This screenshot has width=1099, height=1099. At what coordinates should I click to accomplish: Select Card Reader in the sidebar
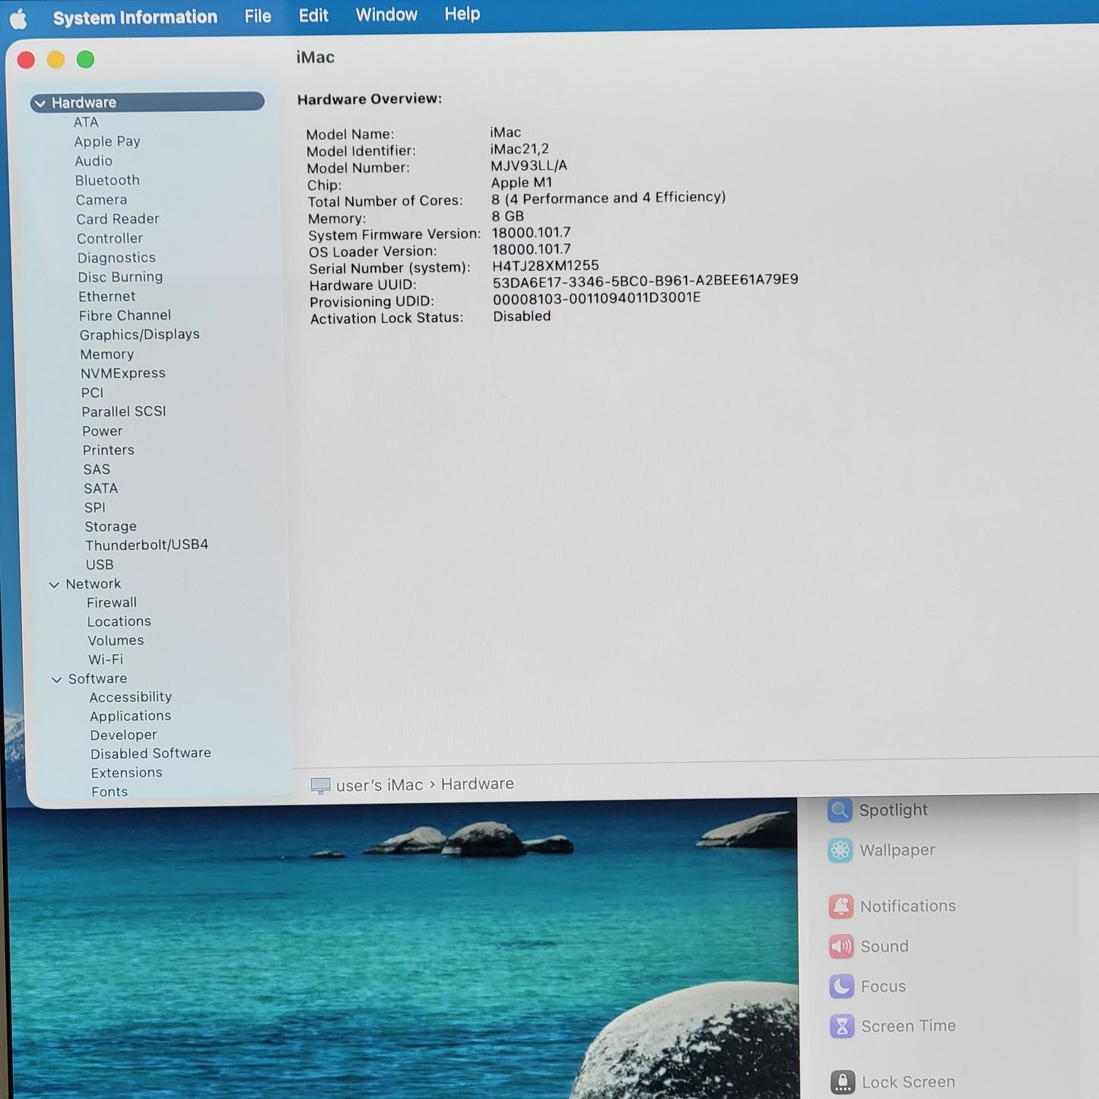[118, 219]
